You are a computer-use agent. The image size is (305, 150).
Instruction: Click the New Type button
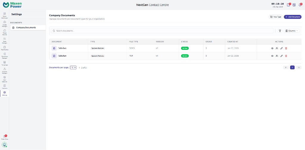(x=276, y=17)
